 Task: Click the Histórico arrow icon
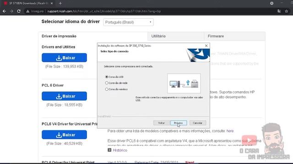coord(109,150)
